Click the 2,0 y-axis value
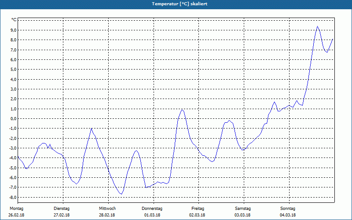The width and height of the screenshot is (352, 220). pos(13,99)
